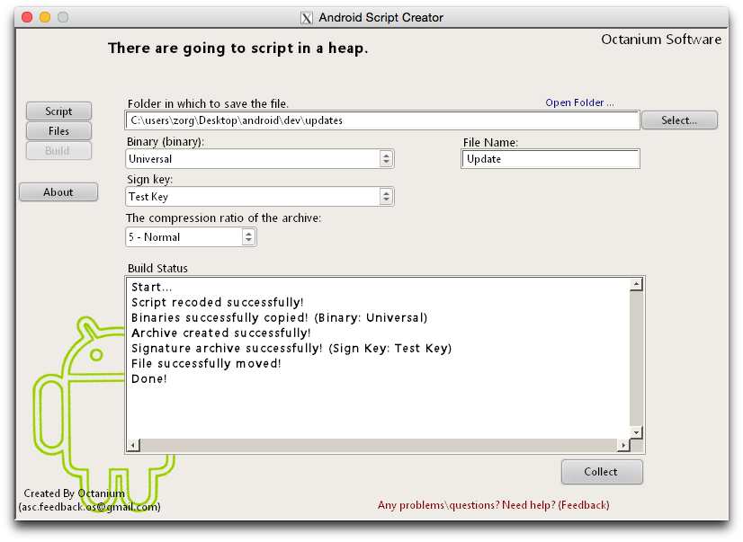Edit the File Name field showing Update
The image size is (743, 542).
coord(550,159)
